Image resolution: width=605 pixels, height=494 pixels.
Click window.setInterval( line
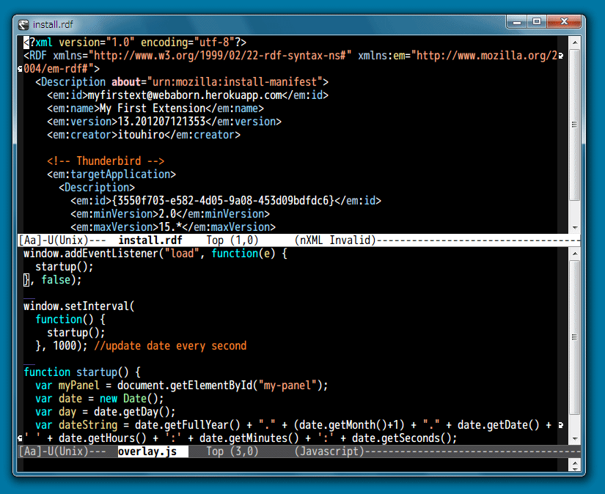click(x=79, y=306)
